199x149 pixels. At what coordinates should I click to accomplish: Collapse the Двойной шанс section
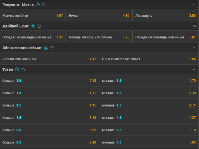(194, 26)
